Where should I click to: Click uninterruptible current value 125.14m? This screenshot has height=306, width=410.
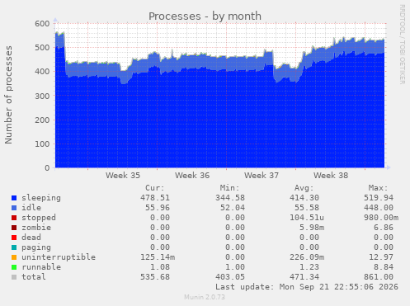click(158, 257)
